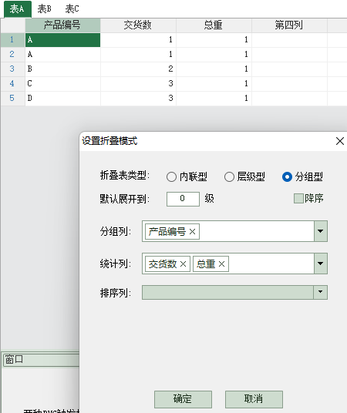Click the 产品编号 column header
Image resolution: width=347 pixels, height=413 pixels.
coord(62,25)
